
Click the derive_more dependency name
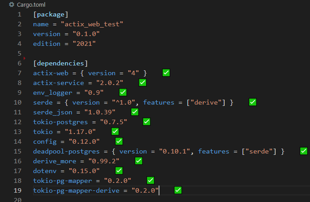pos(54,161)
